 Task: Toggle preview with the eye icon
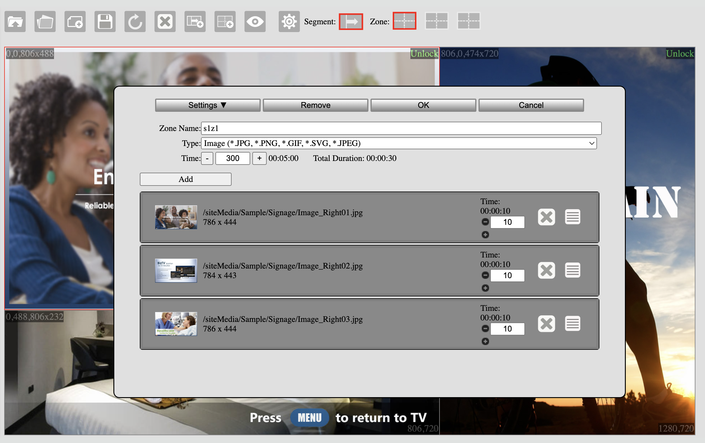(255, 22)
